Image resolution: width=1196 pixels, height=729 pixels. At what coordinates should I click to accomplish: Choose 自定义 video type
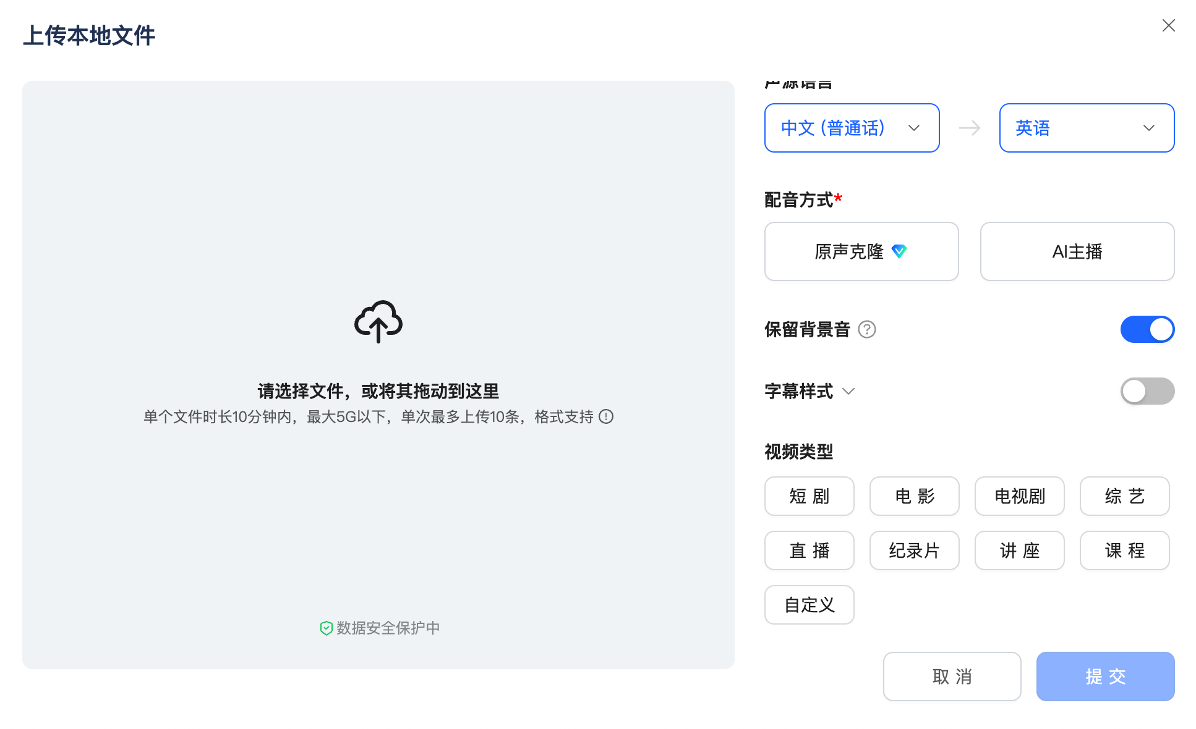tap(809, 605)
